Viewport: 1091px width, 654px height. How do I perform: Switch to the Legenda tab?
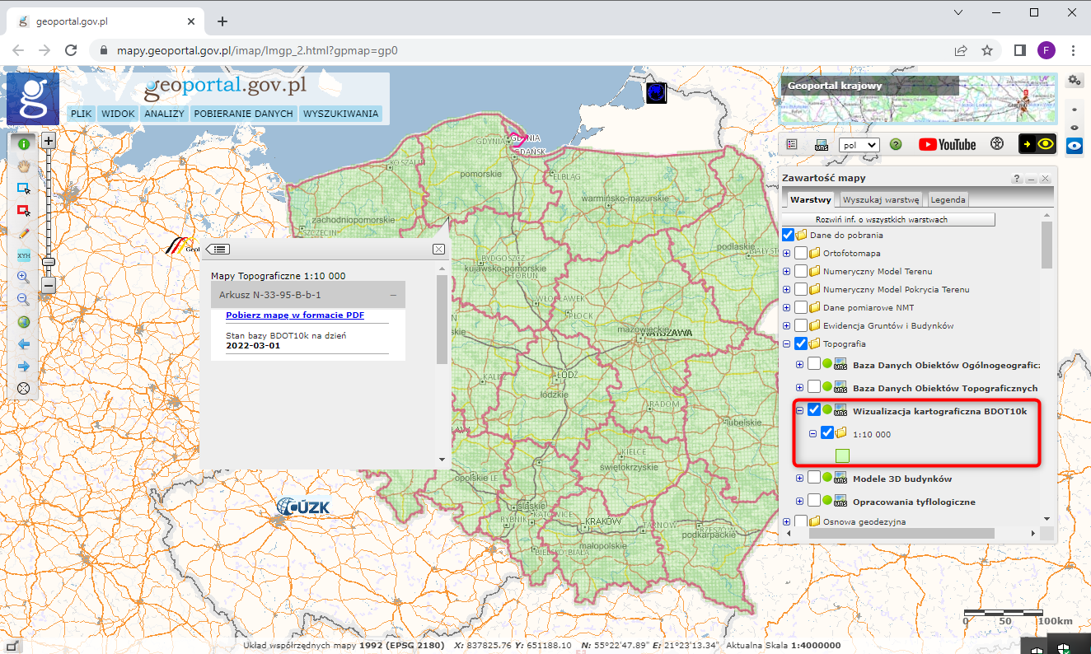point(948,199)
